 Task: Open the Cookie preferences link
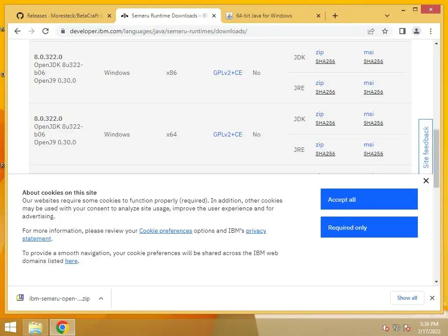pyautogui.click(x=165, y=231)
